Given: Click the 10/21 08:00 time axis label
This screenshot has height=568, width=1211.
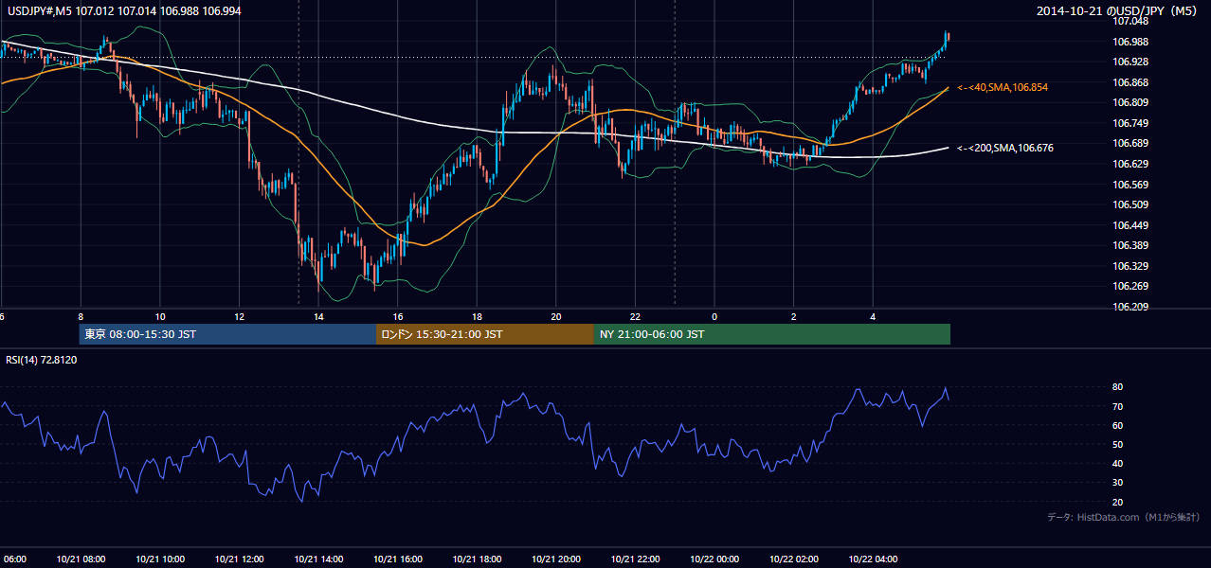Looking at the screenshot, I should click(81, 559).
